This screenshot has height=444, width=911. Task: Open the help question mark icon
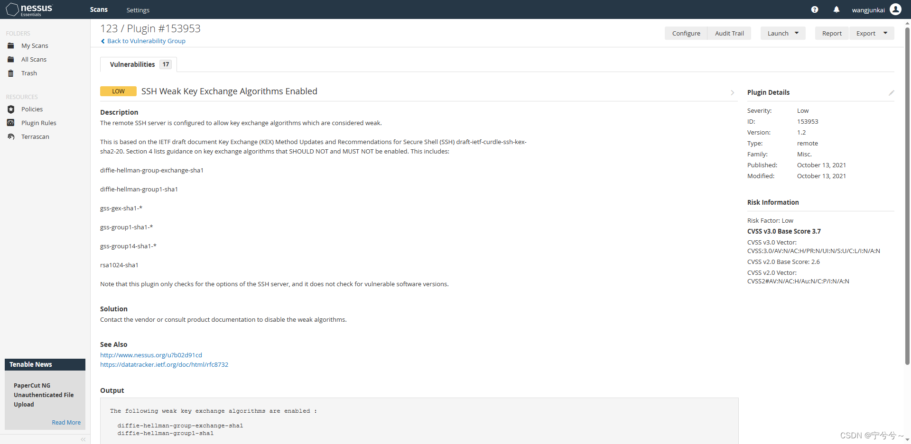[815, 9]
